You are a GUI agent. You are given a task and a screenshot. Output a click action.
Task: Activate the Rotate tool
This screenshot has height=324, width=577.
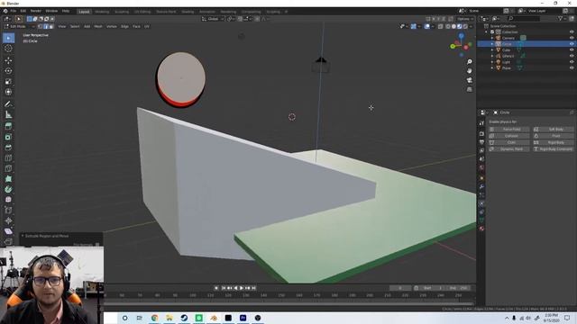click(x=8, y=71)
